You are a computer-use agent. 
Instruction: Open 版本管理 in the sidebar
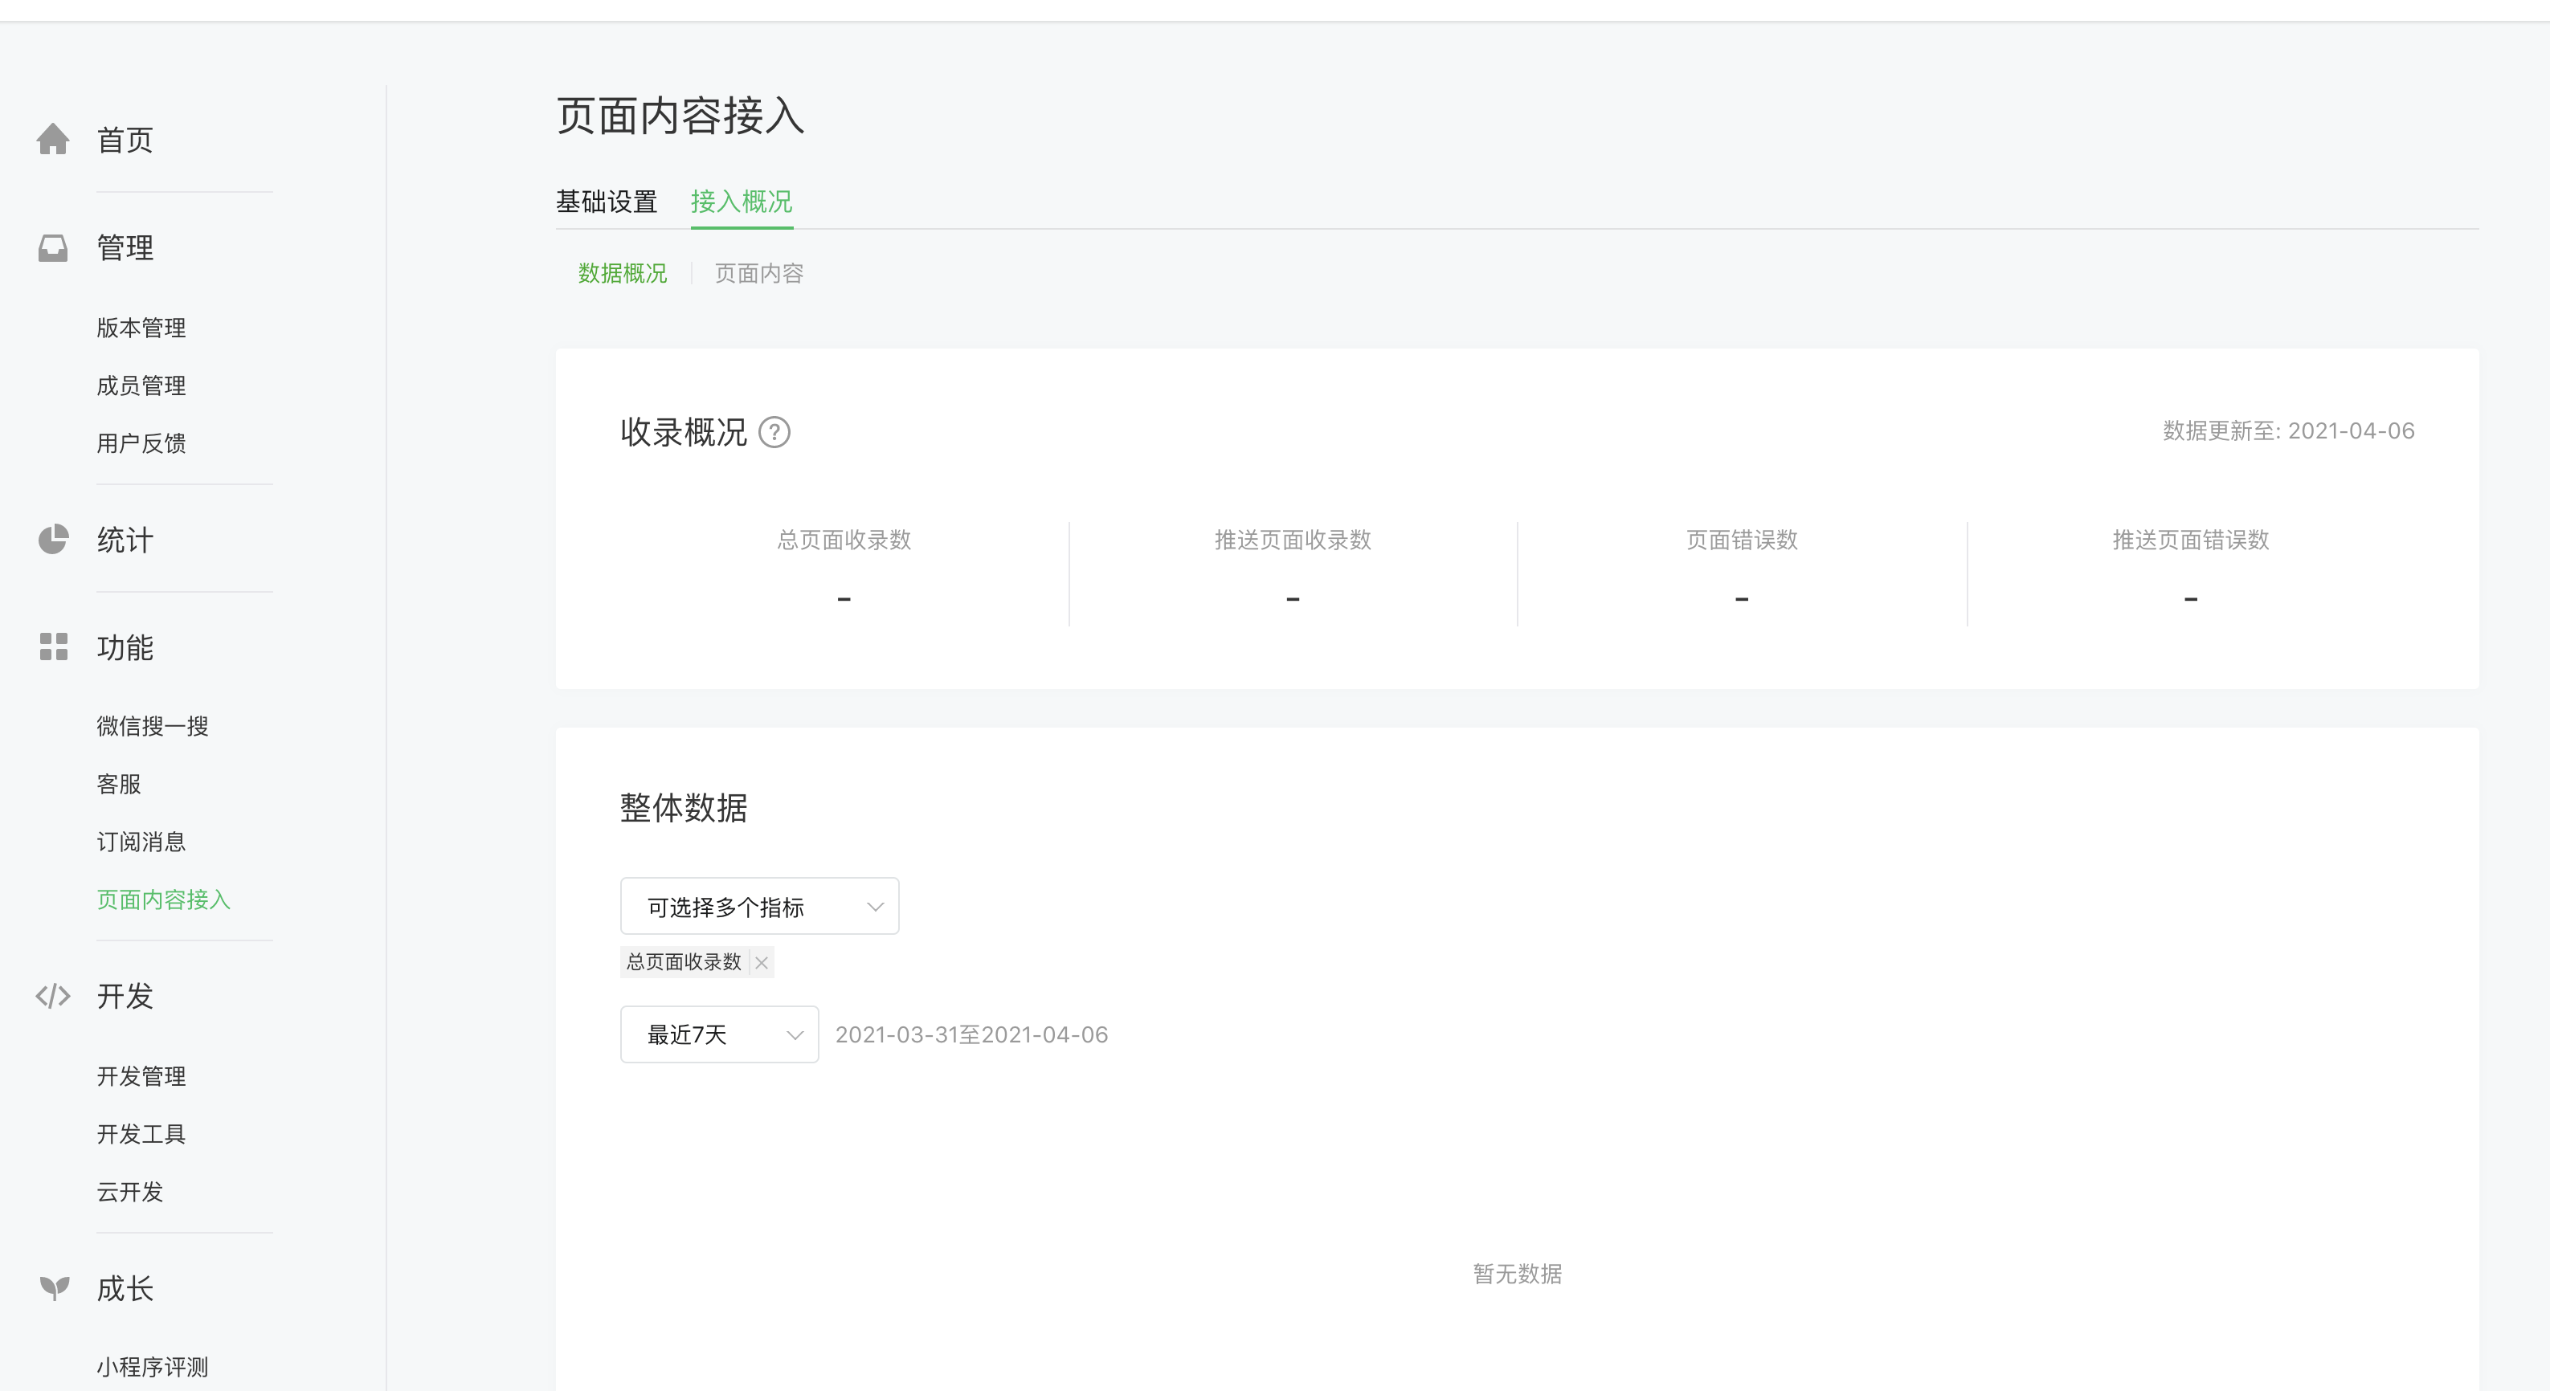point(141,328)
